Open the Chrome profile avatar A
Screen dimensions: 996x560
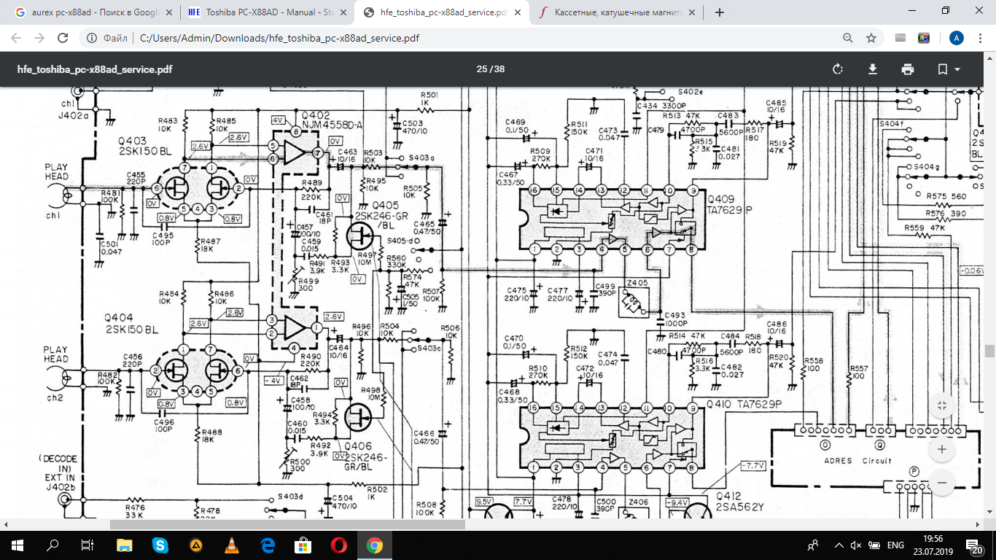[x=957, y=38]
